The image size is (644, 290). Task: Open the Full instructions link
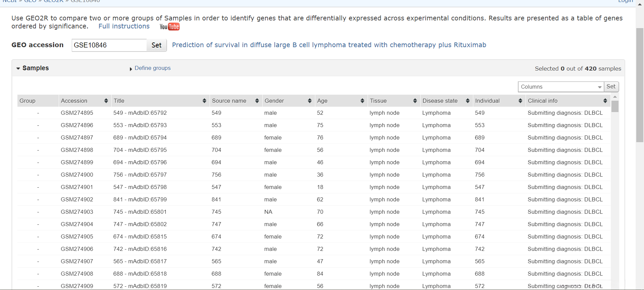tap(124, 26)
